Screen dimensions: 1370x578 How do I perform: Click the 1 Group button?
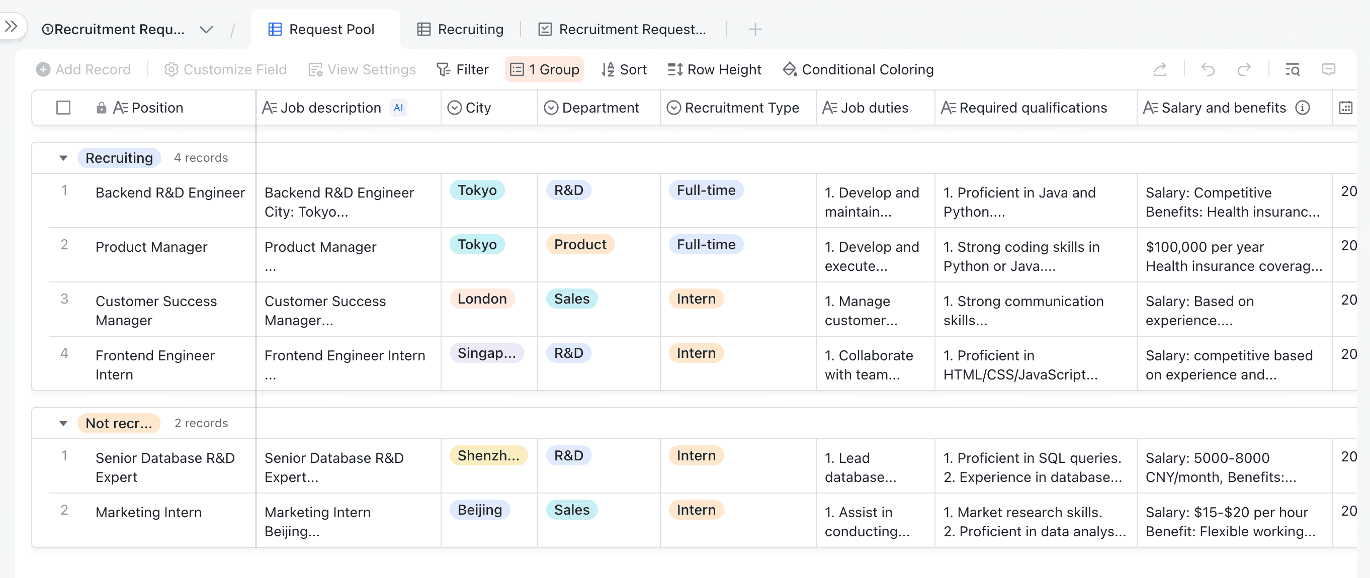[x=544, y=69]
